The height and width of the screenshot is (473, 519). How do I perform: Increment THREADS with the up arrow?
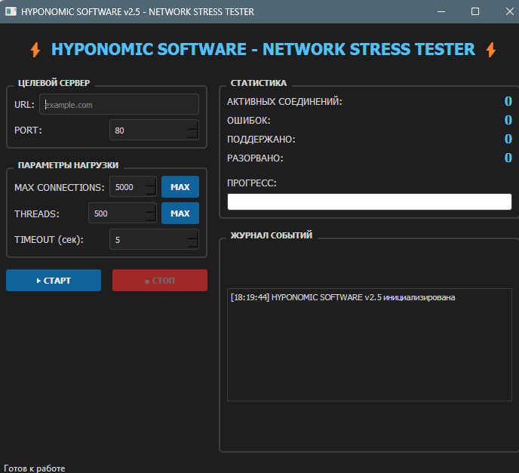151,209
